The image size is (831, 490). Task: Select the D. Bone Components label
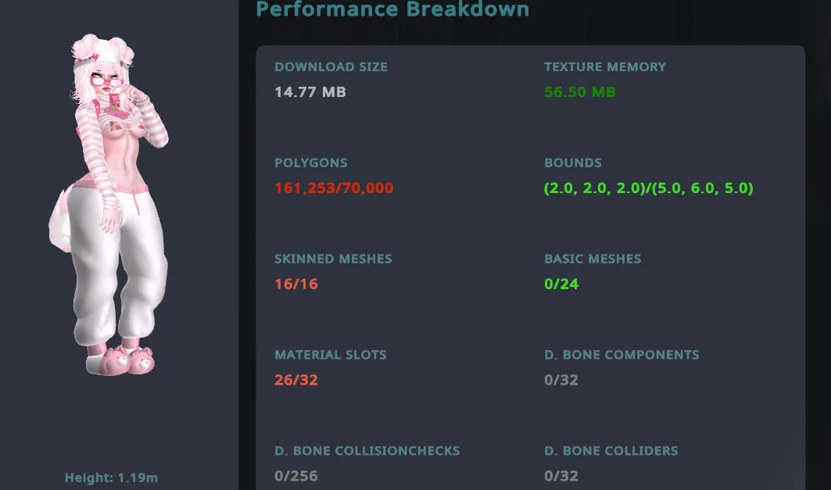click(x=621, y=354)
